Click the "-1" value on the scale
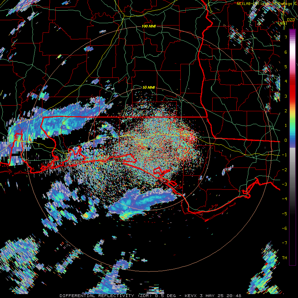Image resolution: width=298 pixels, height=298 pixels. pyautogui.click(x=284, y=155)
